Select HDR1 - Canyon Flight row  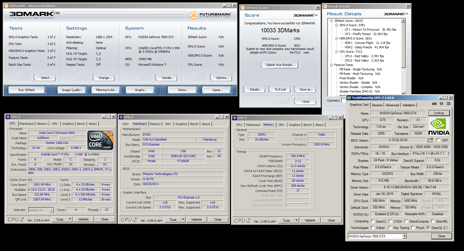point(367,43)
